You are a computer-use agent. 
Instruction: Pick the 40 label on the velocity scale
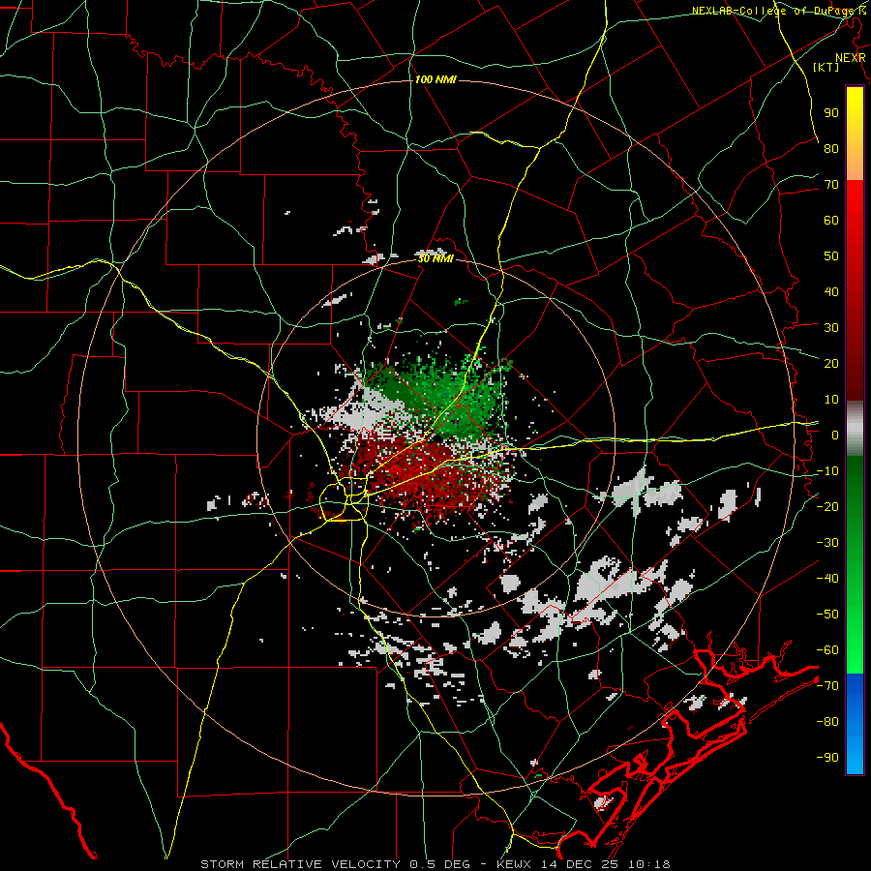tap(831, 292)
